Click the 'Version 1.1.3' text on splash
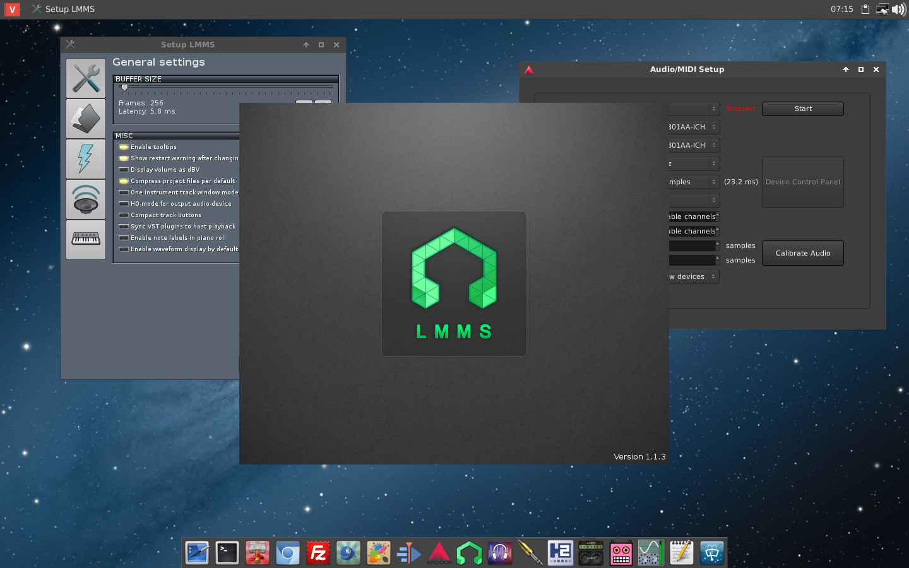Viewport: 909px width, 568px height. click(639, 456)
